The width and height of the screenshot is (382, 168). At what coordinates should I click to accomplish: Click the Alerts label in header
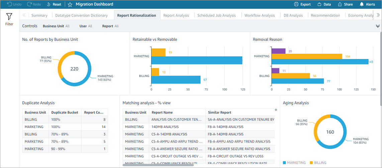coord(370,4)
